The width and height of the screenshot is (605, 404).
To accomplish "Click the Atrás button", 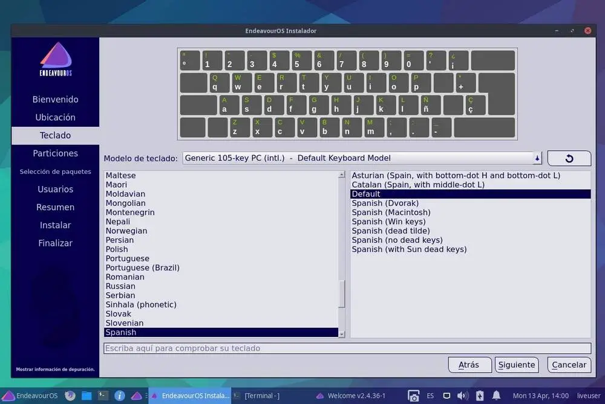I will click(x=469, y=365).
